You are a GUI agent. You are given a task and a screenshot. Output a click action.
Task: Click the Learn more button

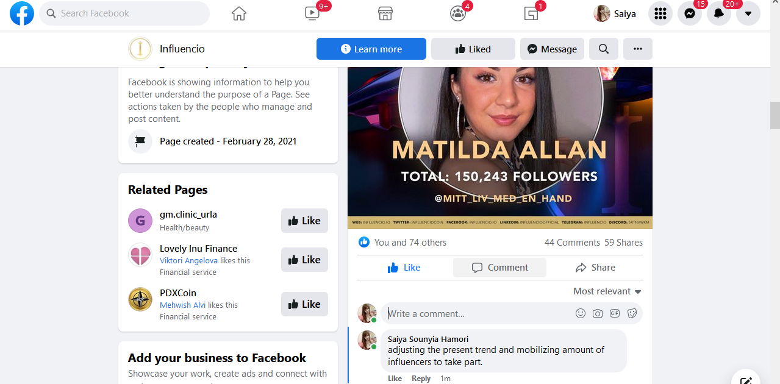pyautogui.click(x=371, y=49)
